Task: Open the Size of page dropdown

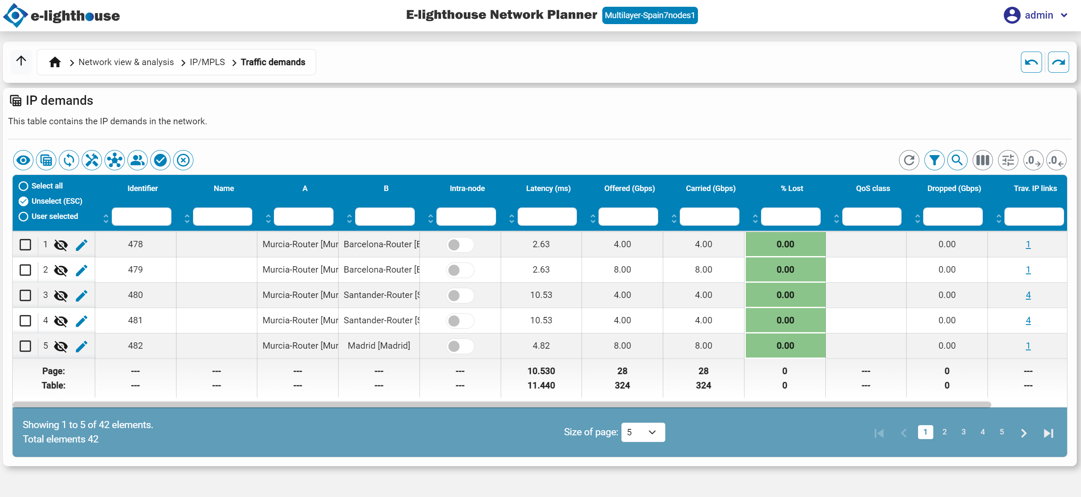Action: click(643, 432)
